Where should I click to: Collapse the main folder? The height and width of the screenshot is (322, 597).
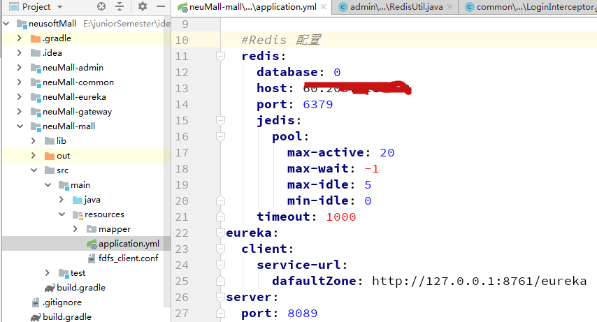coord(48,185)
